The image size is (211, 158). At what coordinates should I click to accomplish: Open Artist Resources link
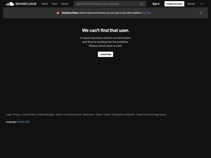click(x=73, y=115)
